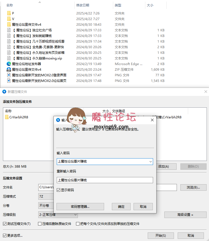The image size is (209, 241).
Task: Click the ZIP 压缩文件 type cell
Action: [x=124, y=70]
